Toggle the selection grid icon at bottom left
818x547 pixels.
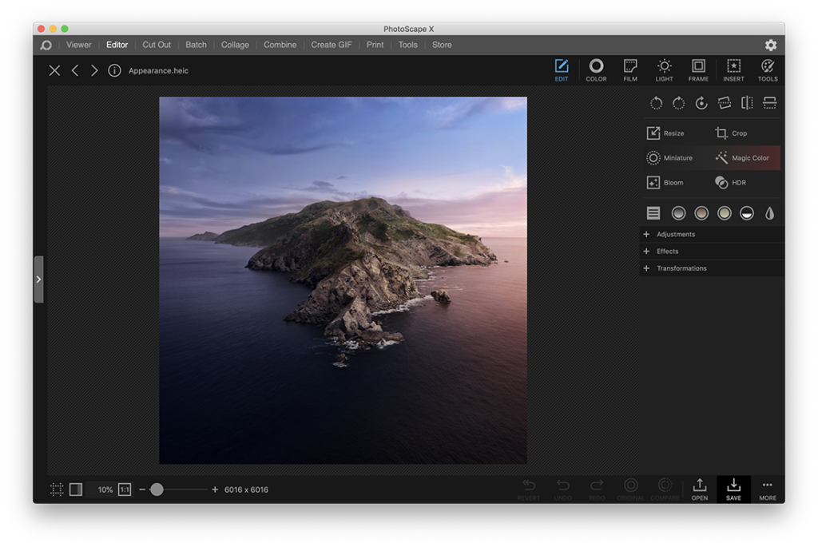(57, 490)
